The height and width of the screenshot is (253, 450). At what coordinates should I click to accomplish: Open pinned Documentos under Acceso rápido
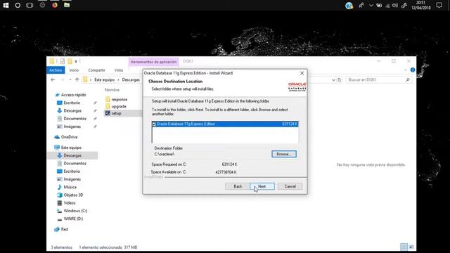[x=75, y=119]
